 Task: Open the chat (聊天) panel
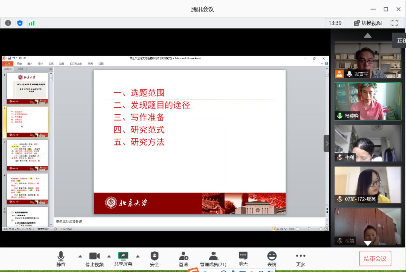[243, 259]
